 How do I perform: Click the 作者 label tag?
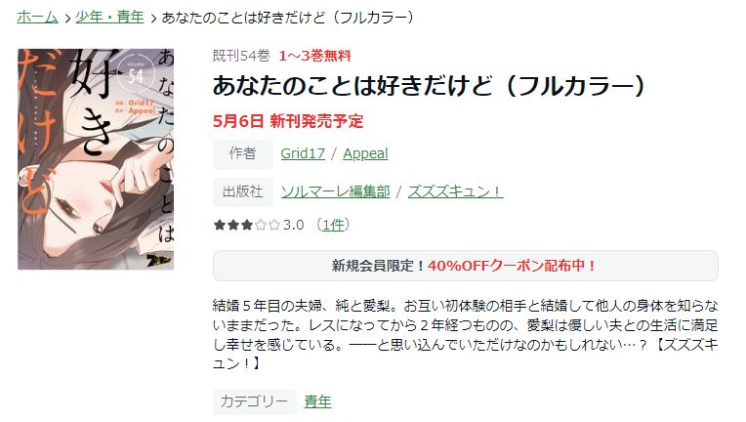coord(242,153)
